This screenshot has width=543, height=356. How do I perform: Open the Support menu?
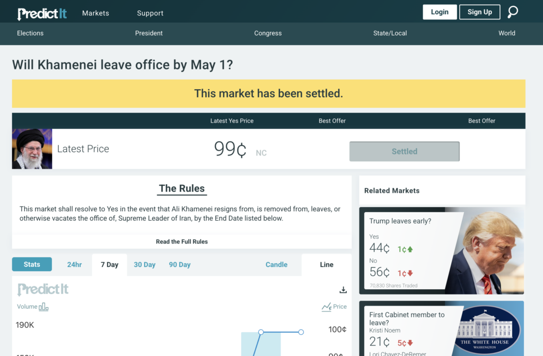[150, 13]
